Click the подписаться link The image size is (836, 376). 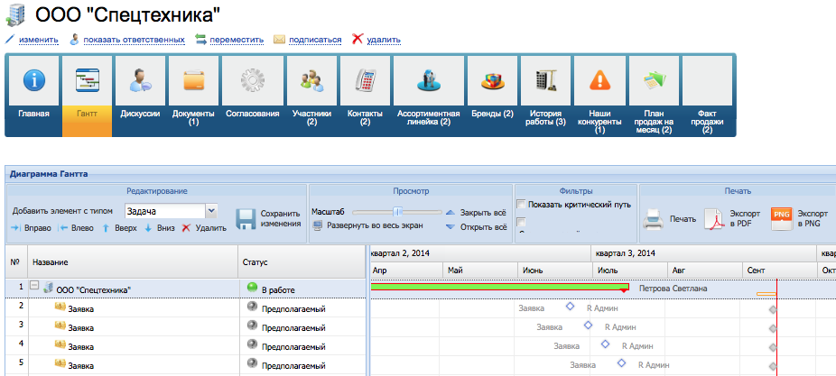(x=315, y=40)
